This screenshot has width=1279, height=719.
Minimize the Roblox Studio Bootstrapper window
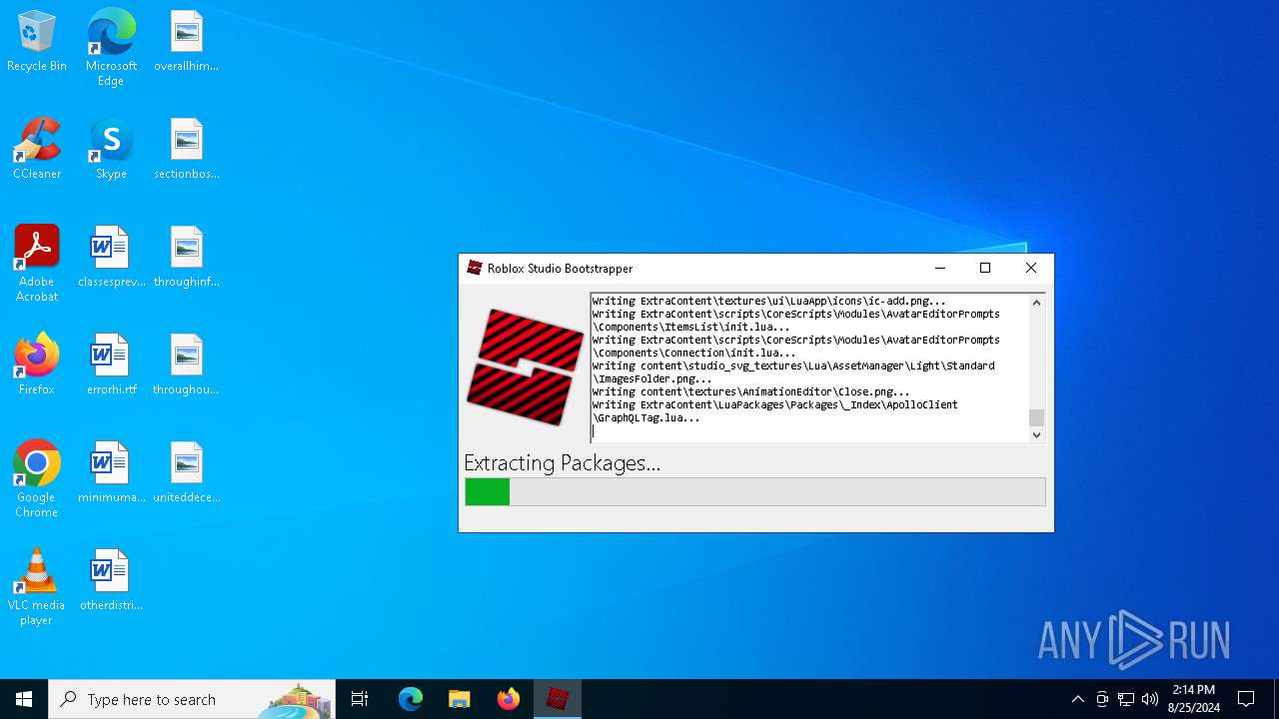tap(939, 268)
